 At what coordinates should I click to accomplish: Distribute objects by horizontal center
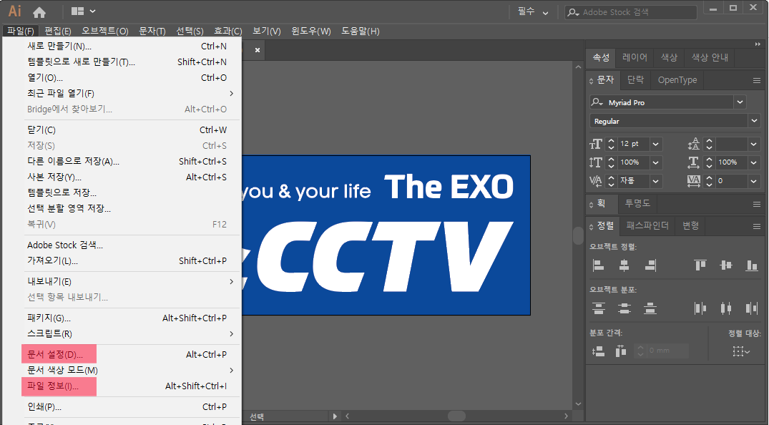pyautogui.click(x=726, y=308)
